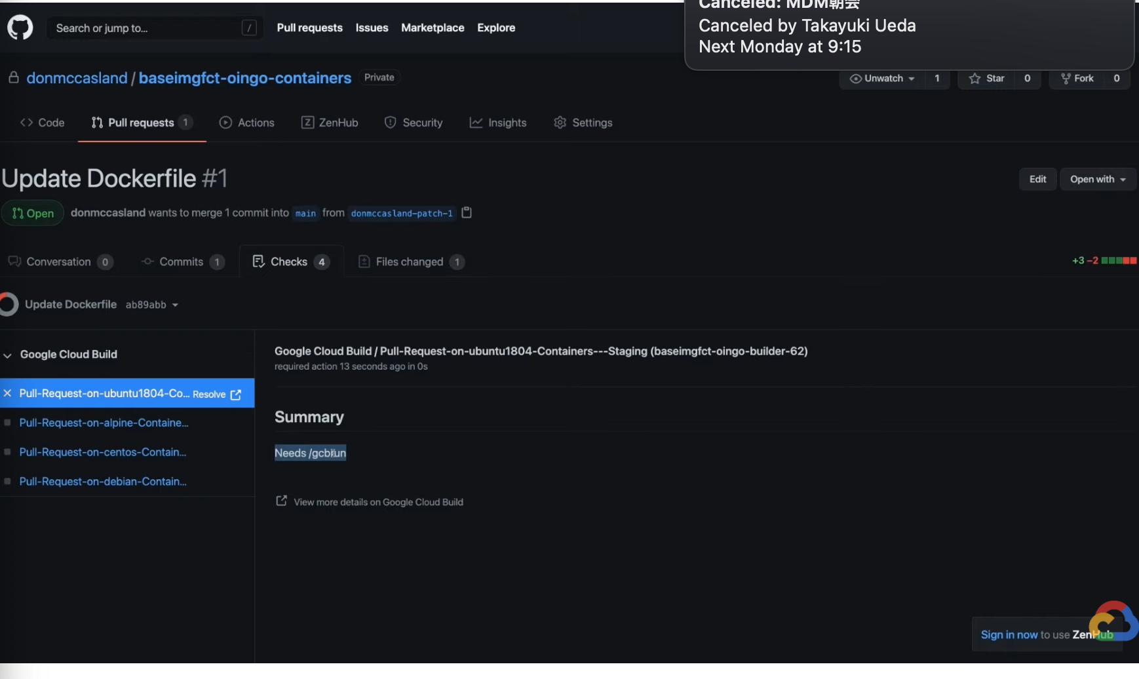1139x679 pixels.
Task: Click the Star icon button
Action: [986, 79]
